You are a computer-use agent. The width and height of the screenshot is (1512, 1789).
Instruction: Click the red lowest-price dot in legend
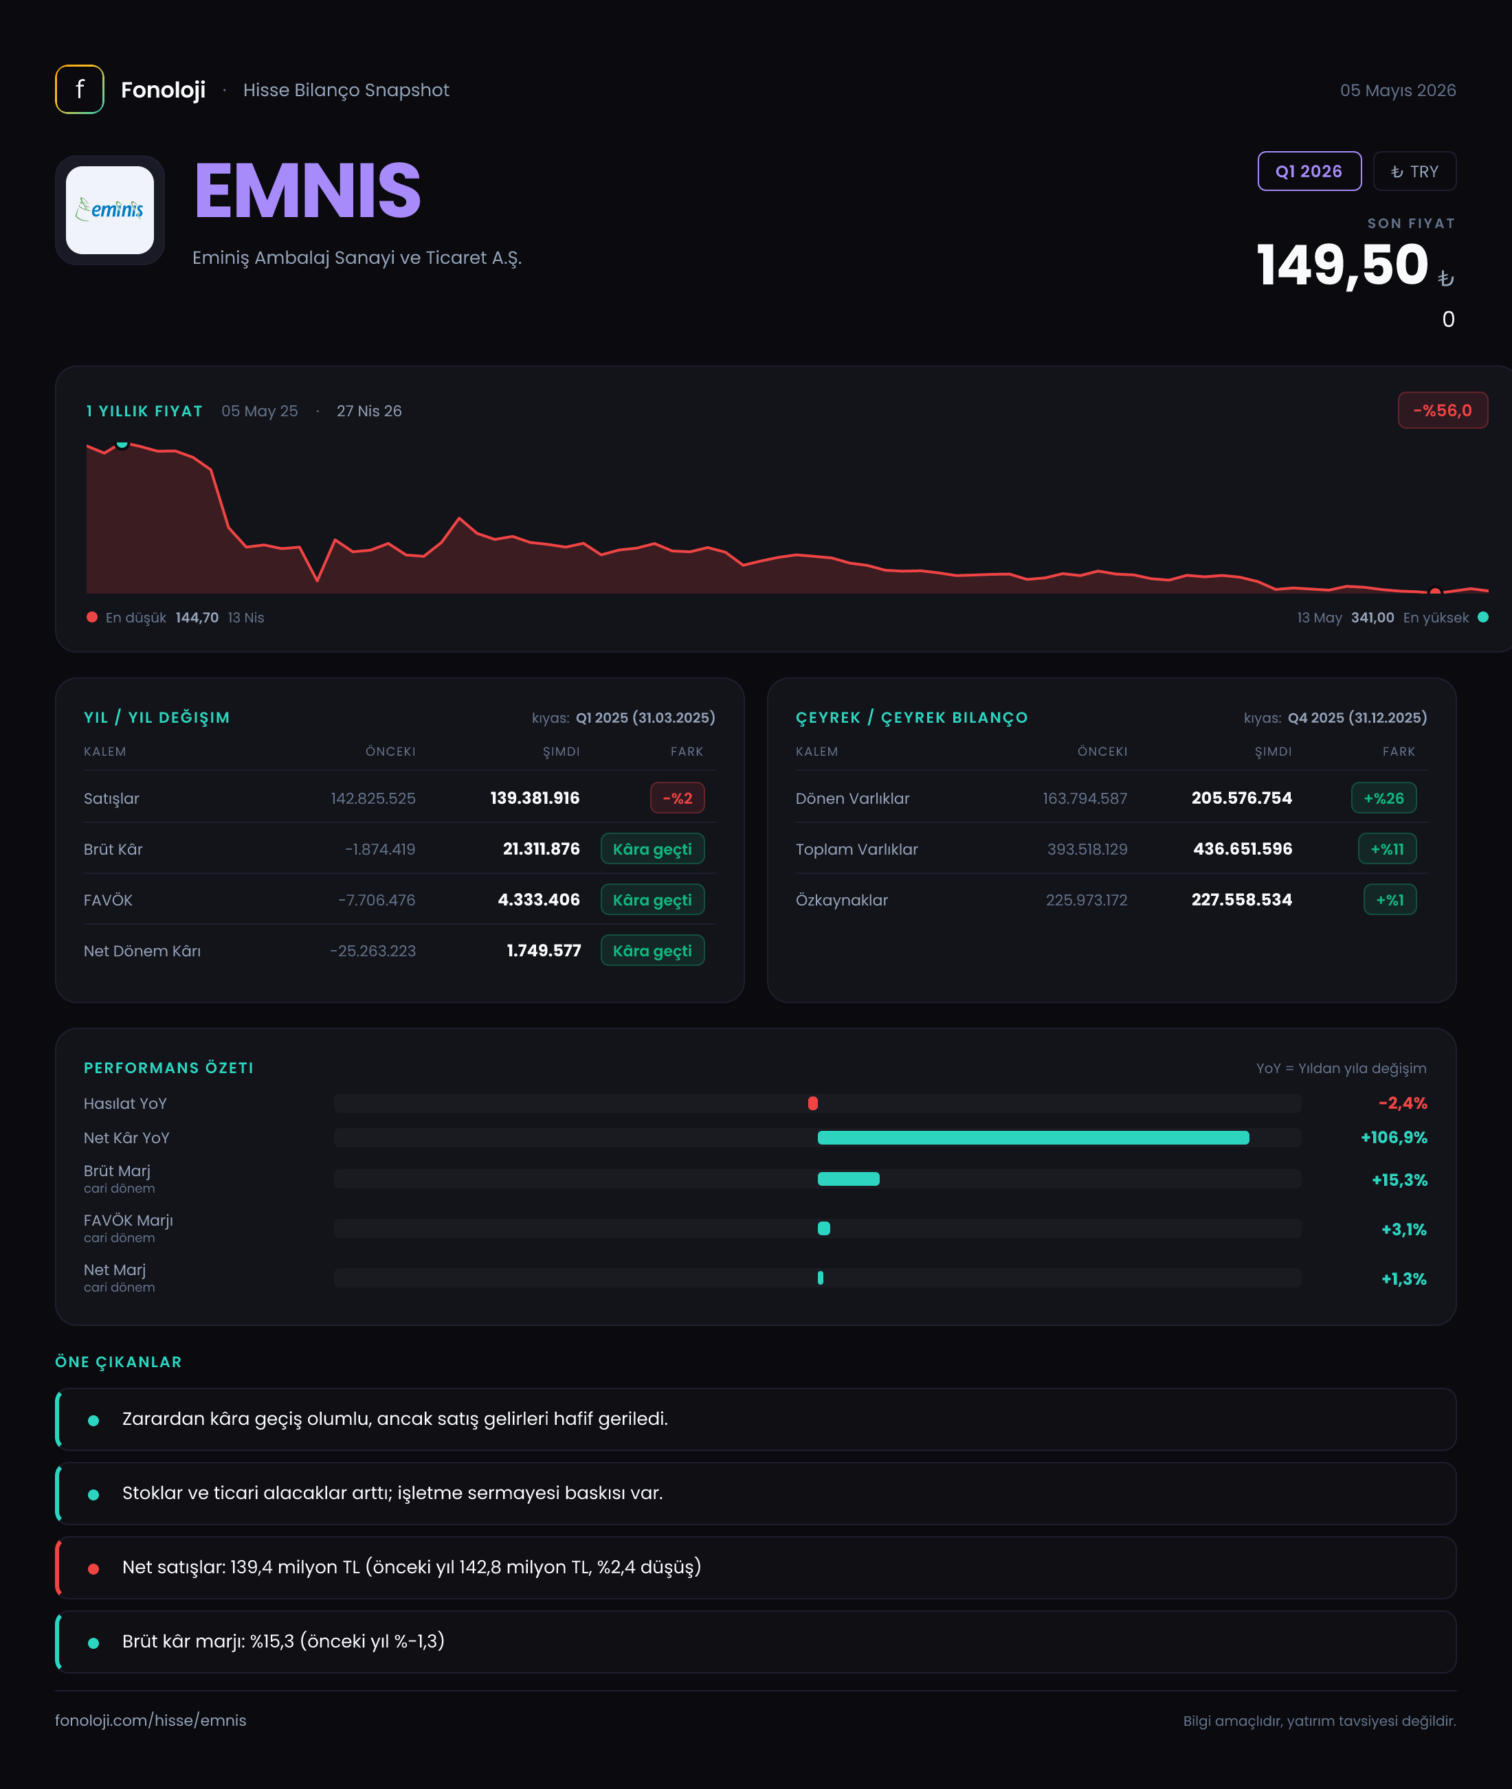91,617
